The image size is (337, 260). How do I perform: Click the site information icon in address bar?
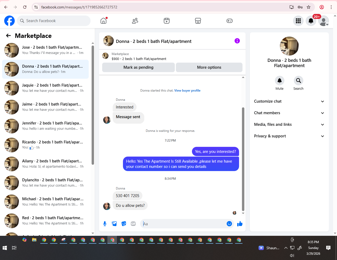tap(36, 7)
